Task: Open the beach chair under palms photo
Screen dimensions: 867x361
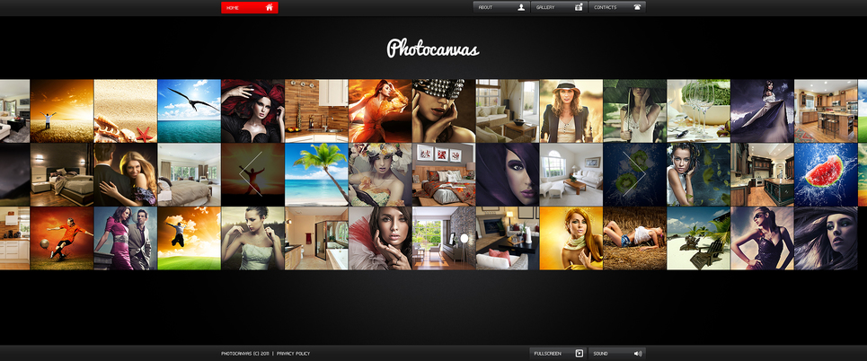Action: 698,238
